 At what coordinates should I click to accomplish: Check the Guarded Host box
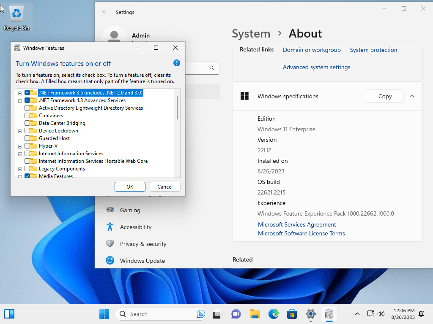coord(27,138)
